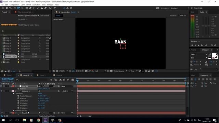Click the eyedropper in Character panel
The width and height of the screenshot is (219, 123).
(x=210, y=54)
